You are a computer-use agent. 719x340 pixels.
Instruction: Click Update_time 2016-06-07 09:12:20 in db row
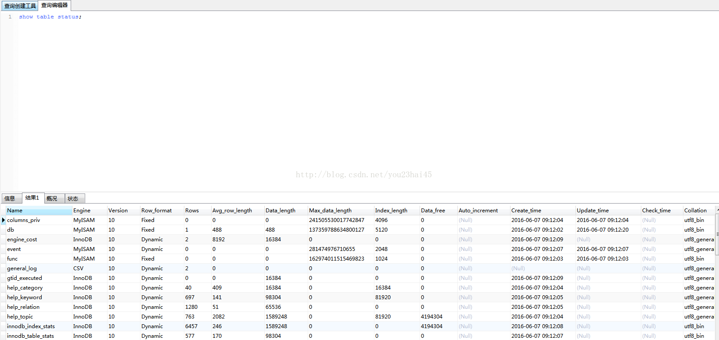pyautogui.click(x=608, y=230)
